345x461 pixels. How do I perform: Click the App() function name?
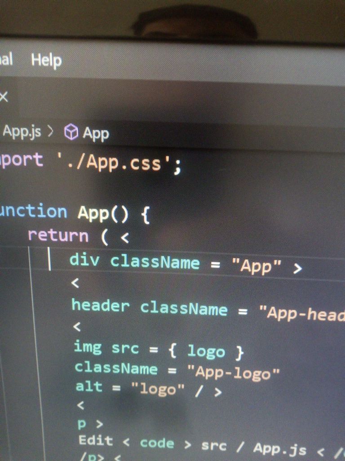[x=103, y=213]
